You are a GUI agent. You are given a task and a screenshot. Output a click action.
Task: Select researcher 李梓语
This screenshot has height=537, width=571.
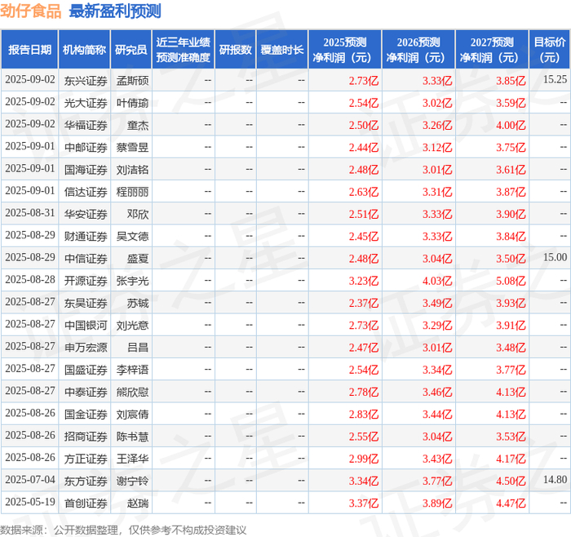(132, 370)
